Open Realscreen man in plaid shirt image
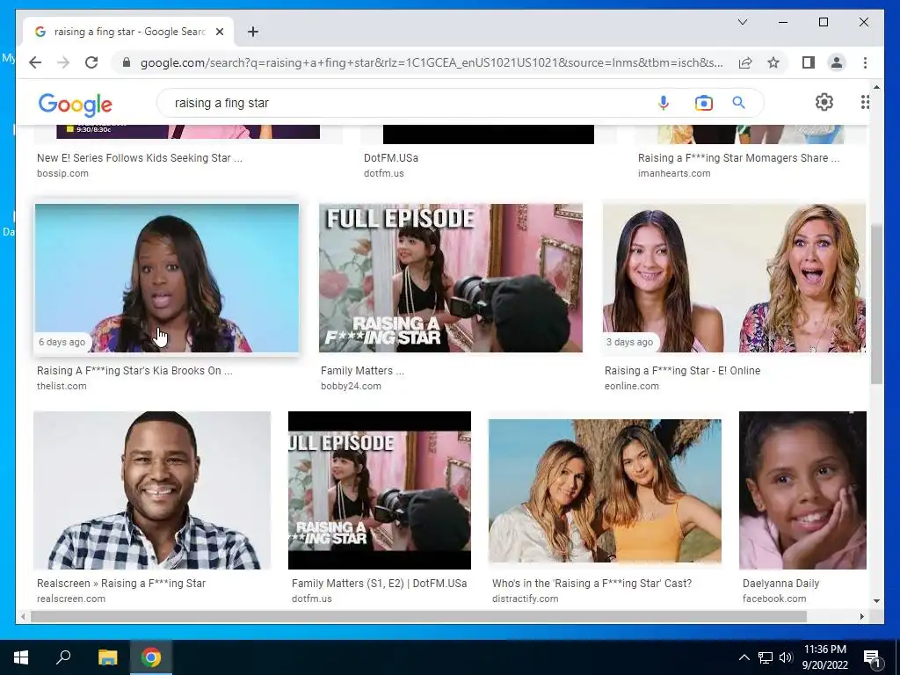The width and height of the screenshot is (900, 675). point(152,490)
